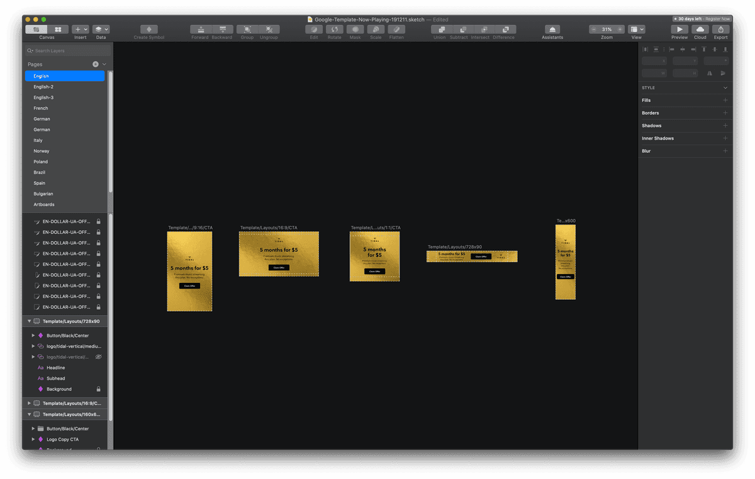Apply the Intersect boolean operation
The width and height of the screenshot is (755, 479).
(484, 30)
